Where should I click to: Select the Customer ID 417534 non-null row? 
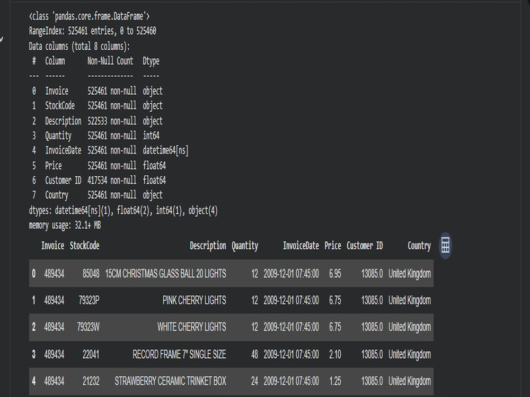(x=99, y=181)
